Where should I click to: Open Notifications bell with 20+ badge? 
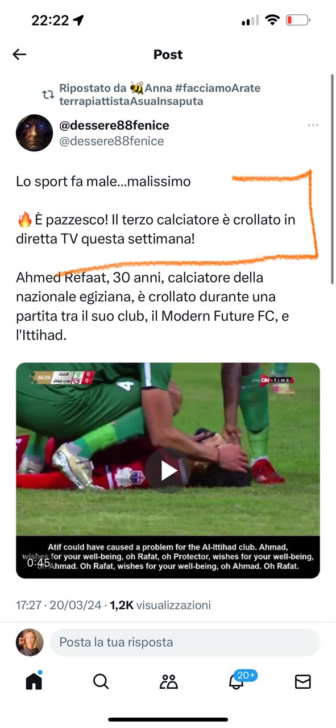[239, 680]
